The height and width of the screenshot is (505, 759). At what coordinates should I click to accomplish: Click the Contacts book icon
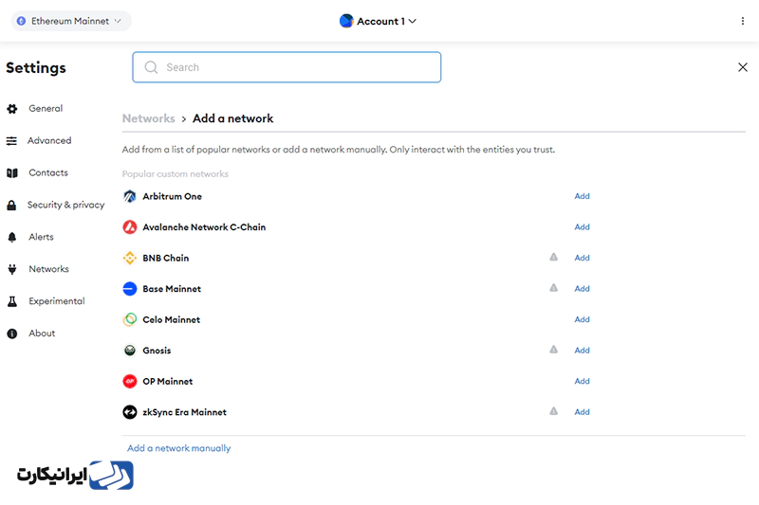point(12,173)
